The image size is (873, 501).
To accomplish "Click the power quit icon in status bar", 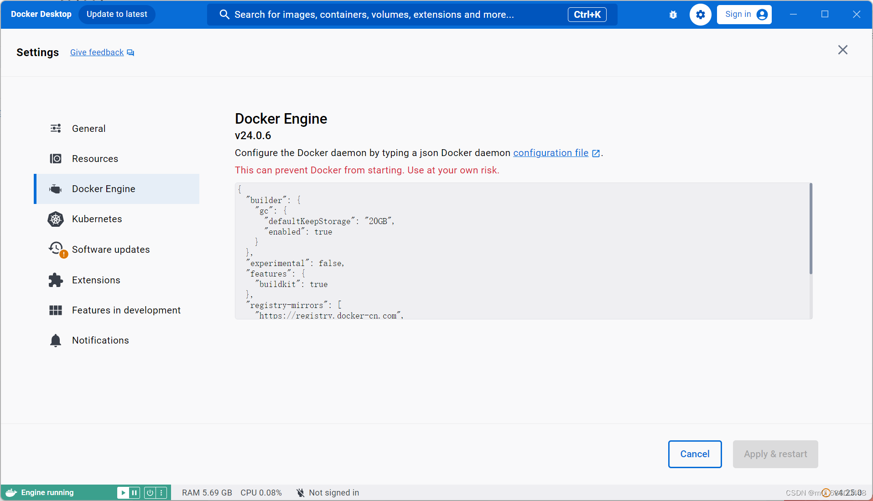I will 150,492.
